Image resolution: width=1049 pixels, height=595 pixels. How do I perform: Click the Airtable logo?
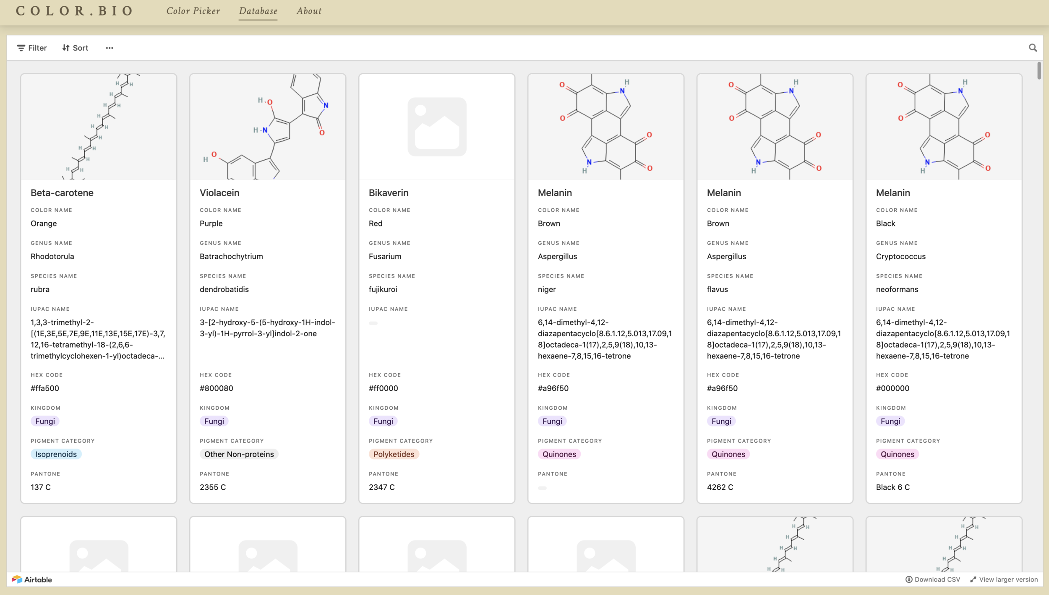pos(32,579)
